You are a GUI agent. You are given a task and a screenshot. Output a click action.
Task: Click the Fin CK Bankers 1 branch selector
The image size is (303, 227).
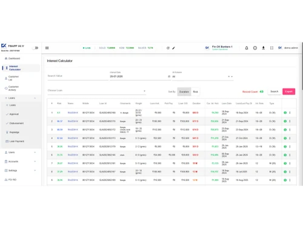point(219,48)
